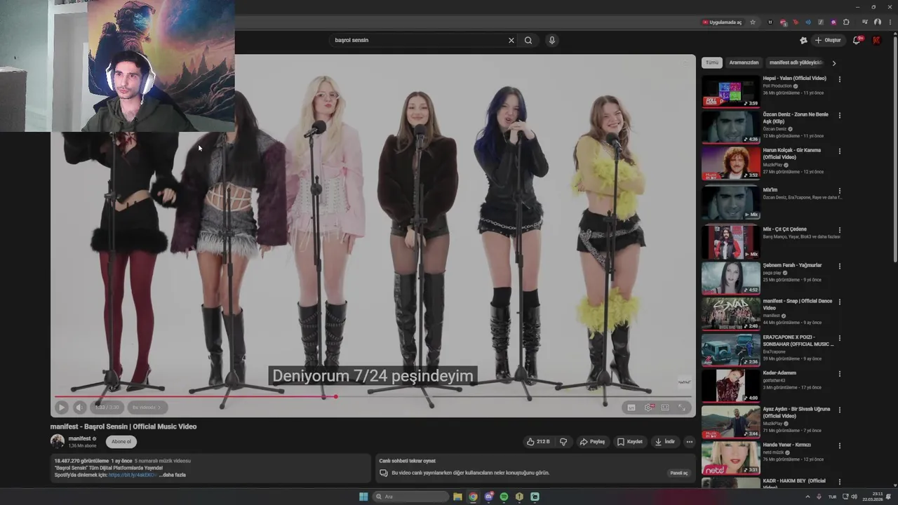Open the YouTube account avatar menu

pyautogui.click(x=876, y=40)
